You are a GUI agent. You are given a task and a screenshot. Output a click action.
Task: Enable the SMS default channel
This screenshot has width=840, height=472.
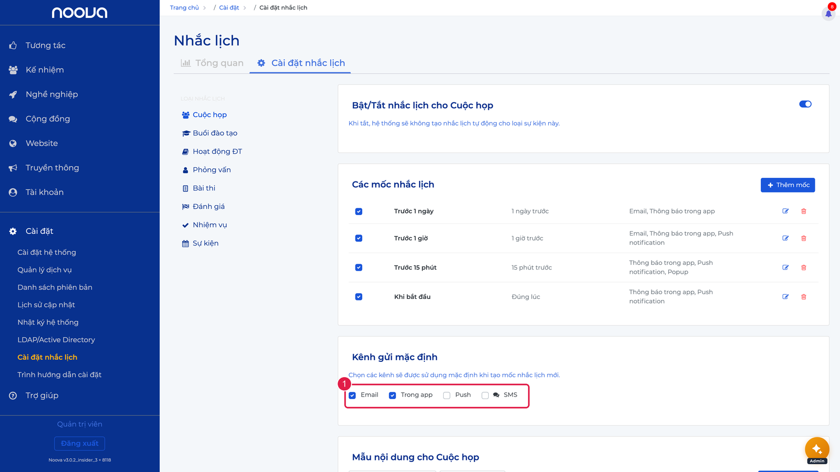(x=485, y=395)
